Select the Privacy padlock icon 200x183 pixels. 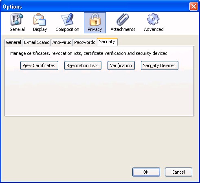tap(95, 20)
